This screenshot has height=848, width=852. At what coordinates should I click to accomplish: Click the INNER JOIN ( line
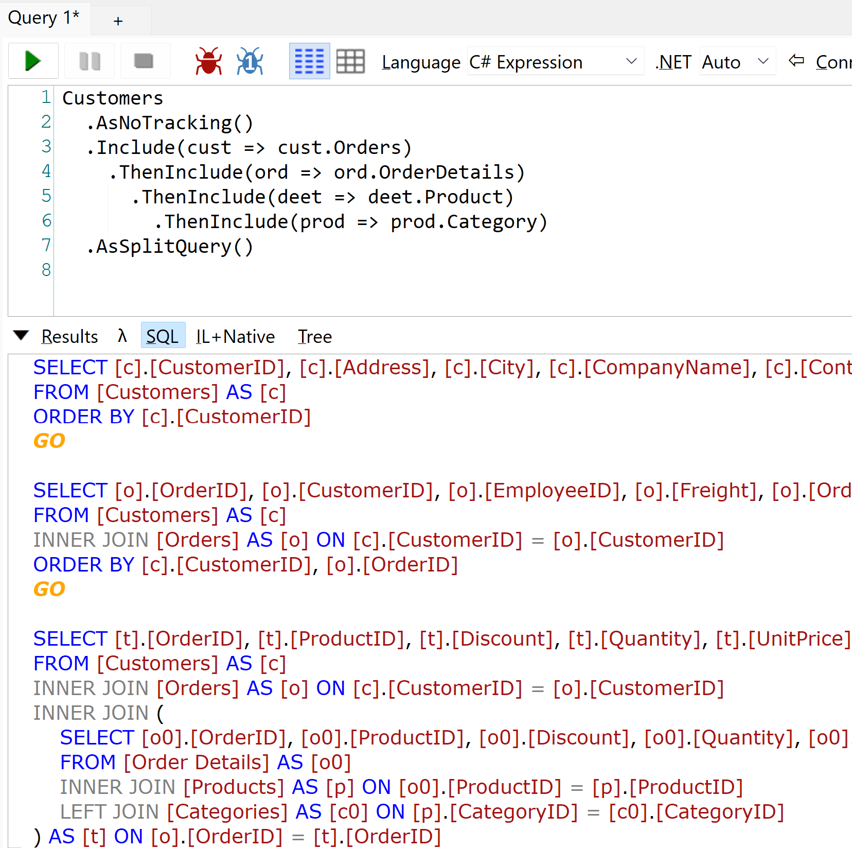pyautogui.click(x=98, y=713)
